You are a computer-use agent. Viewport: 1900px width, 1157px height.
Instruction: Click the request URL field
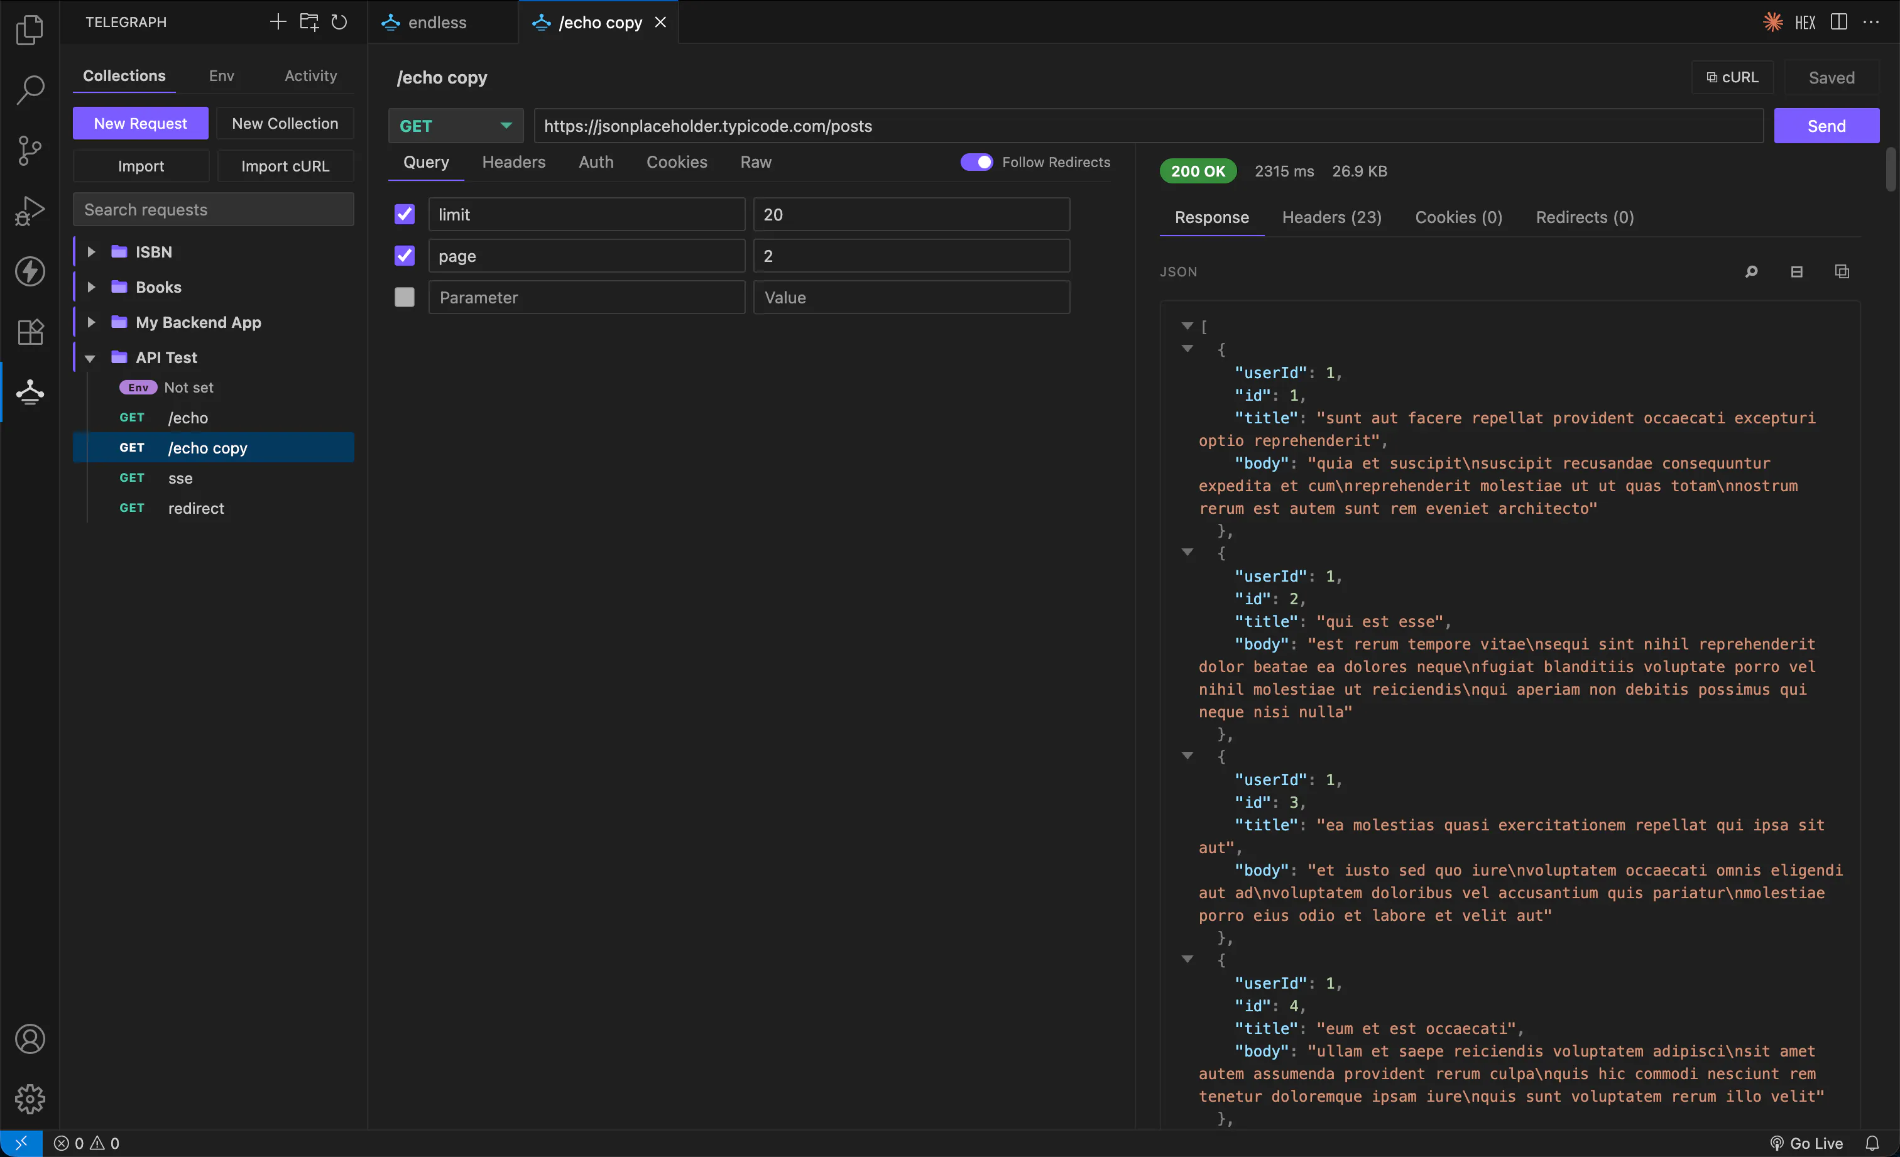click(x=1149, y=126)
